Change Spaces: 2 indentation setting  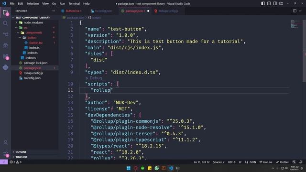(219, 162)
